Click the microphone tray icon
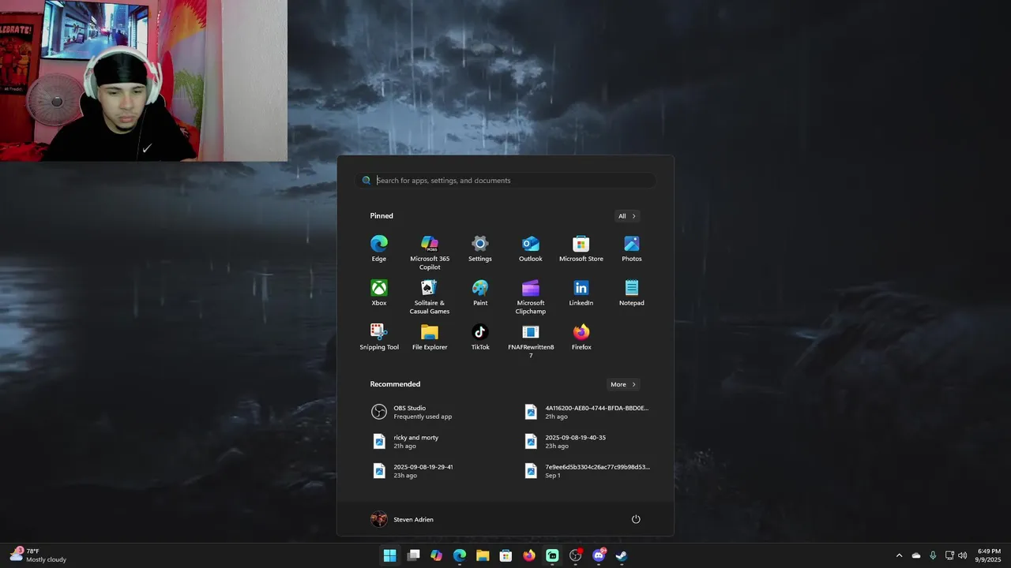The image size is (1011, 568). click(933, 555)
